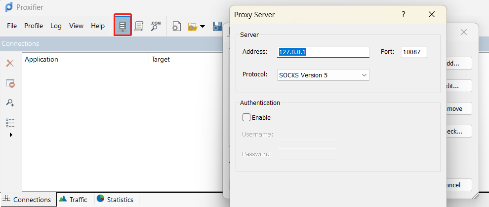
Task: Switch to the Statistics tab
Action: [x=116, y=200]
